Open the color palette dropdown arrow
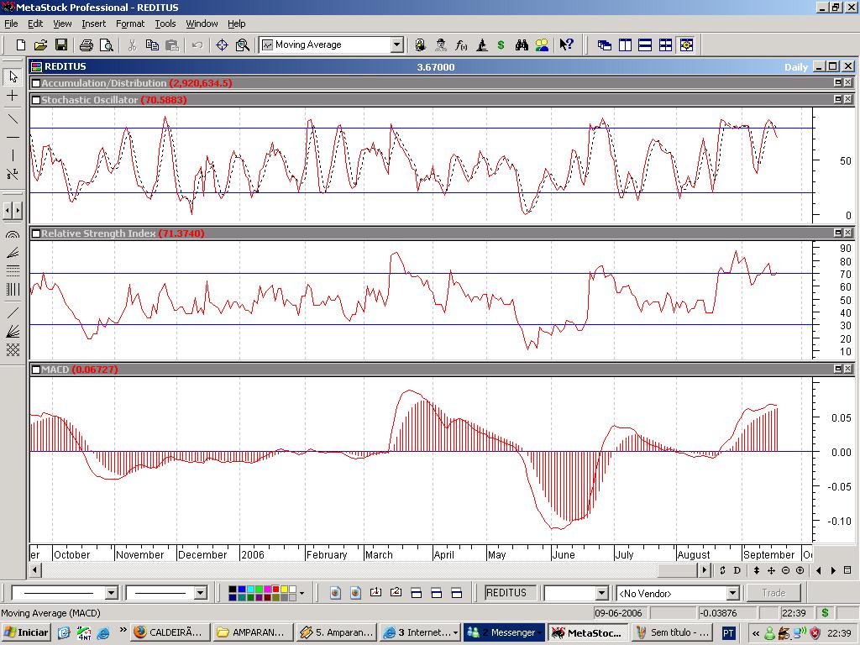Viewport: 860px width, 645px height. [302, 593]
